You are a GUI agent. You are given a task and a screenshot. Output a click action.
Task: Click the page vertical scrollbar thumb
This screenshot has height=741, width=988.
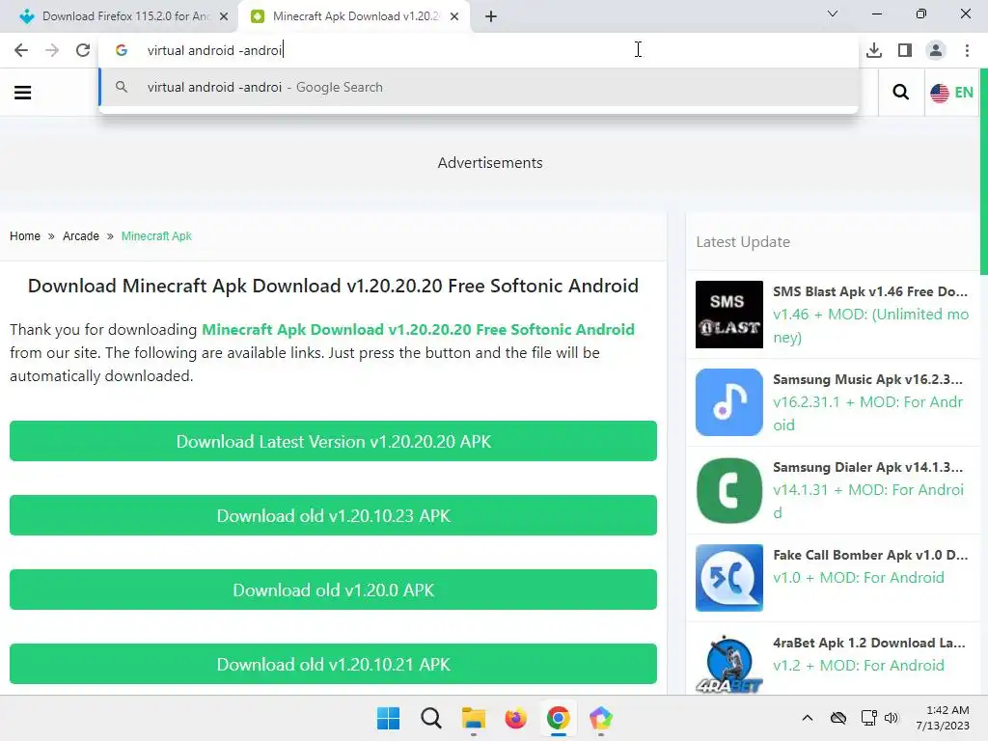983,170
